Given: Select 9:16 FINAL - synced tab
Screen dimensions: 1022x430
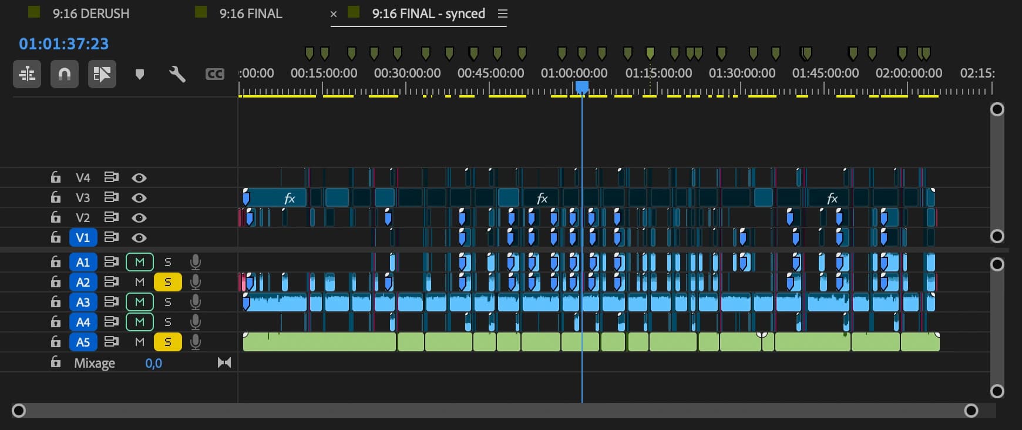Looking at the screenshot, I should click(x=429, y=13).
